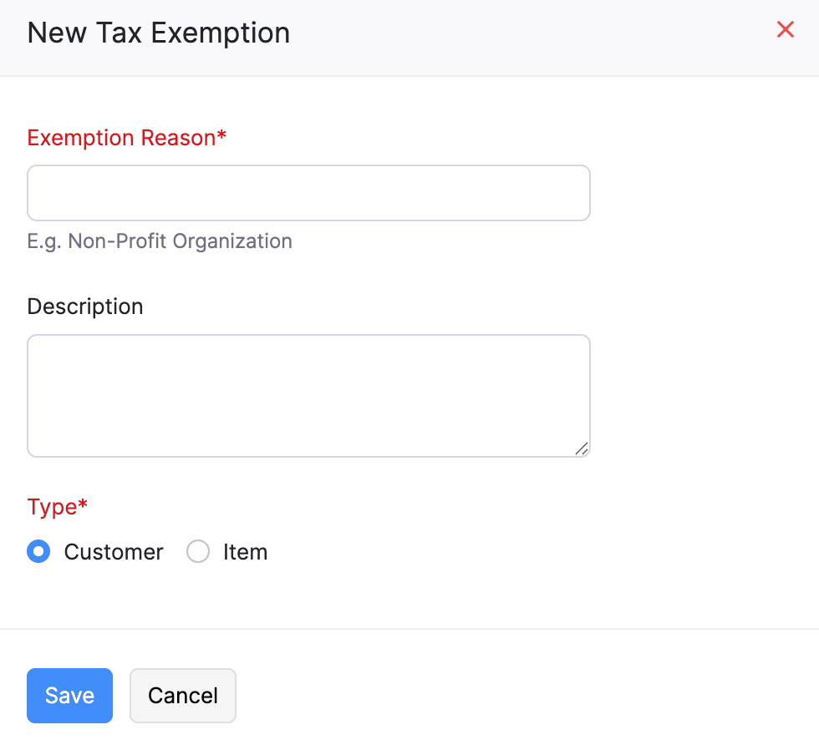
Task: Click the Exemption Reason input field
Action: coord(308,192)
